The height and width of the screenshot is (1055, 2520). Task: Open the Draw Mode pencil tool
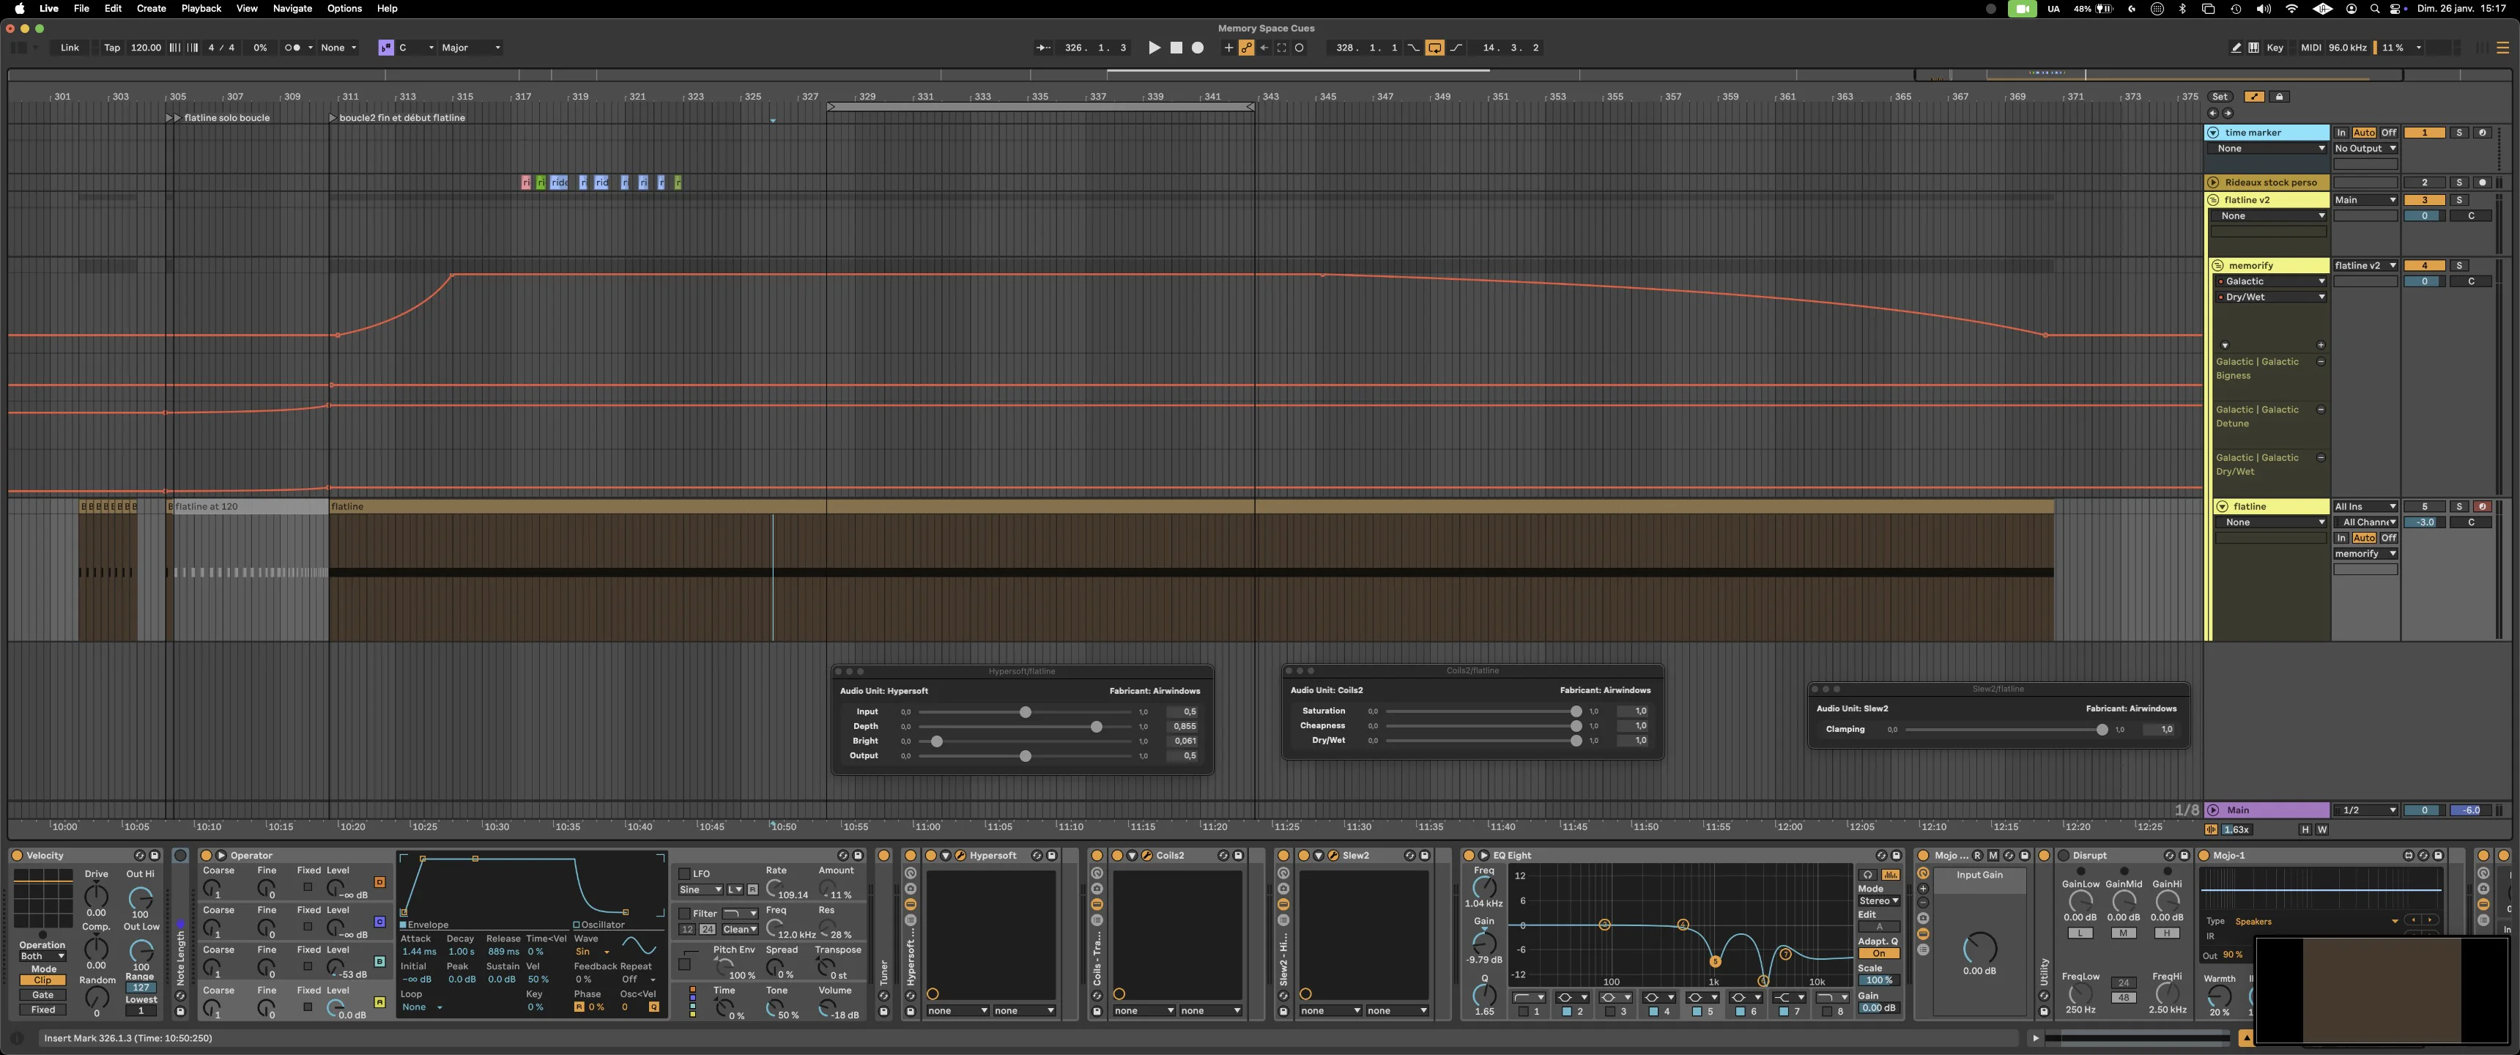(x=2236, y=47)
